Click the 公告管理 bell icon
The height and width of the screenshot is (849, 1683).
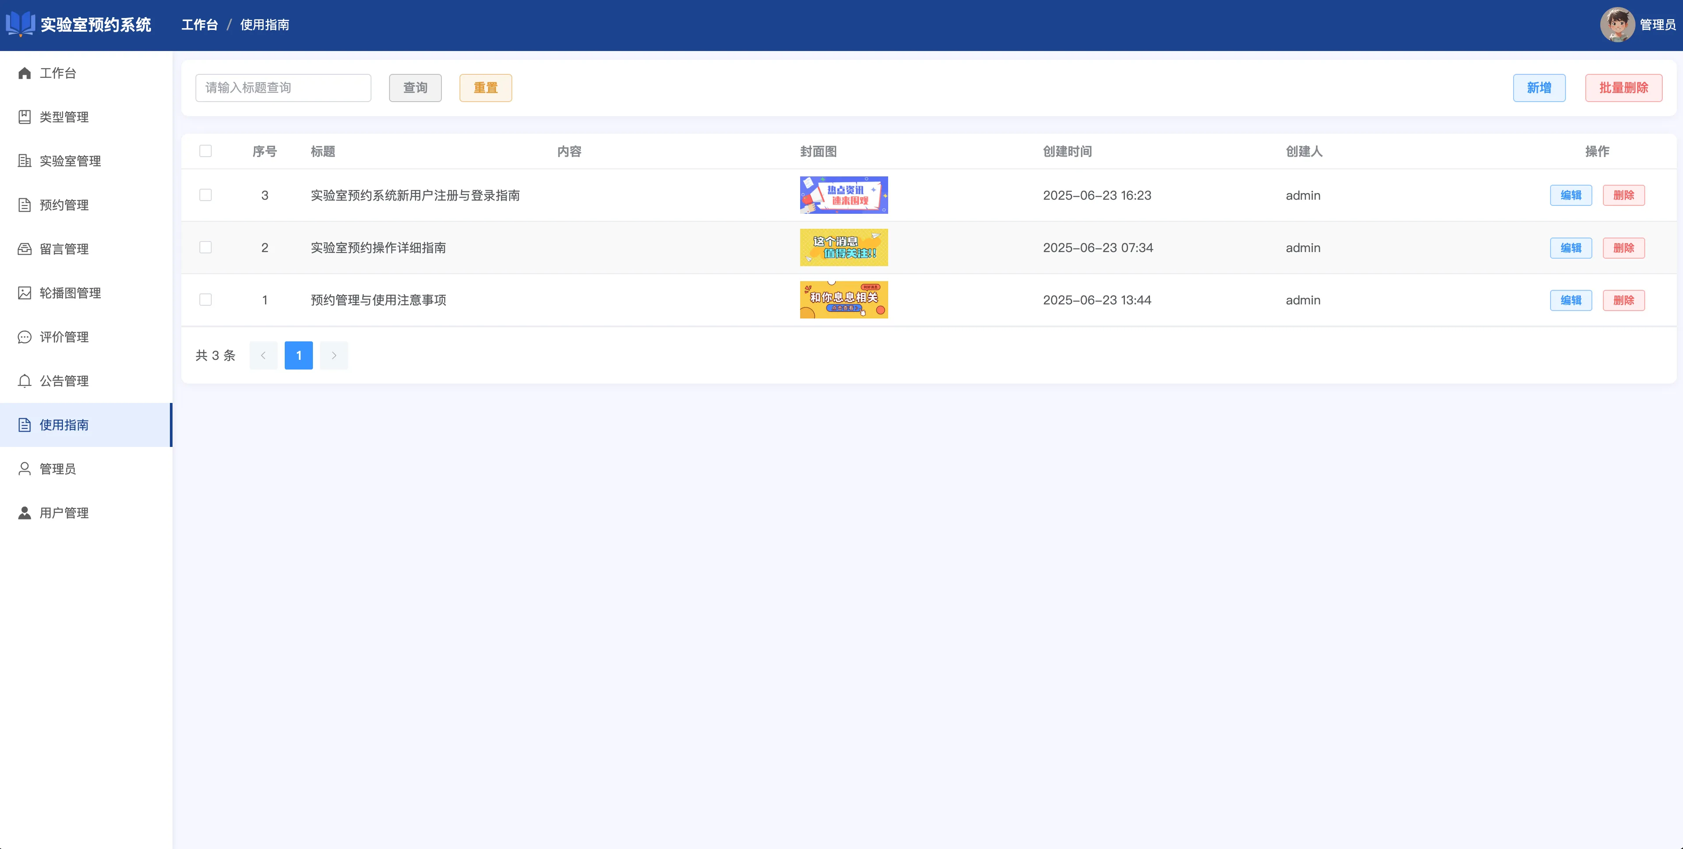pyautogui.click(x=25, y=381)
